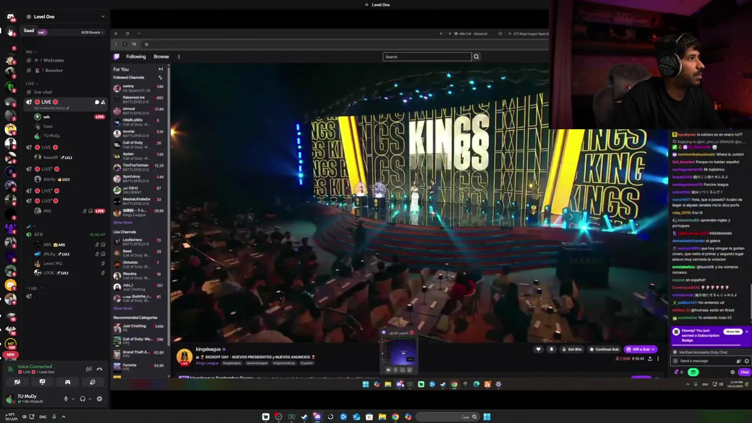Open the Twitch chat settings gear

[733, 372]
